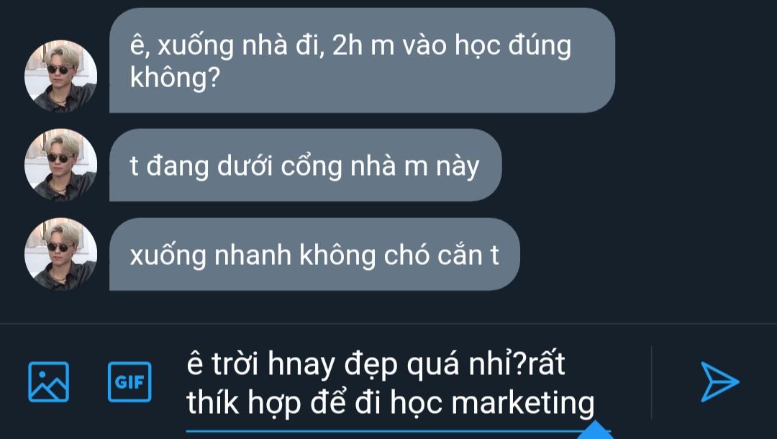The width and height of the screenshot is (777, 439).
Task: Tap avatar beside 'xuống nhanh không' message
Action: (60, 254)
